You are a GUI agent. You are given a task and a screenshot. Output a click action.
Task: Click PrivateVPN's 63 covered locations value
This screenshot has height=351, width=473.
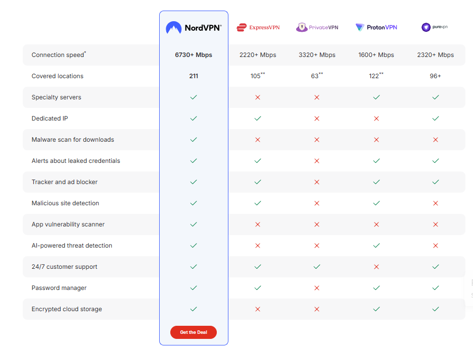tap(317, 76)
